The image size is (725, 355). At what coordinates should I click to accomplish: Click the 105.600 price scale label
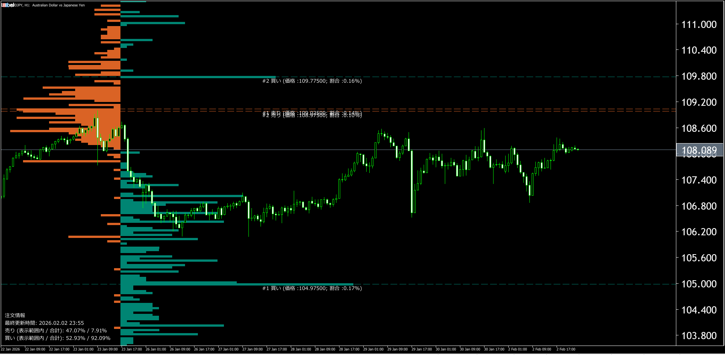(x=699, y=258)
